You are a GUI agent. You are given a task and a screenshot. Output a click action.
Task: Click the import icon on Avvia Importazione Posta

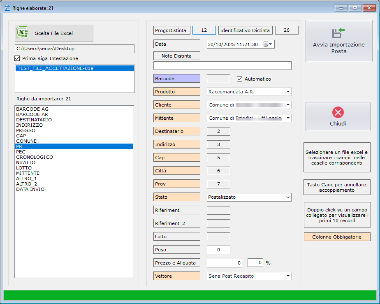point(338,33)
